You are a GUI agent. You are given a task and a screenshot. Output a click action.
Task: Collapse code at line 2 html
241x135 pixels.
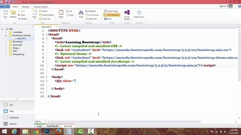46,34
